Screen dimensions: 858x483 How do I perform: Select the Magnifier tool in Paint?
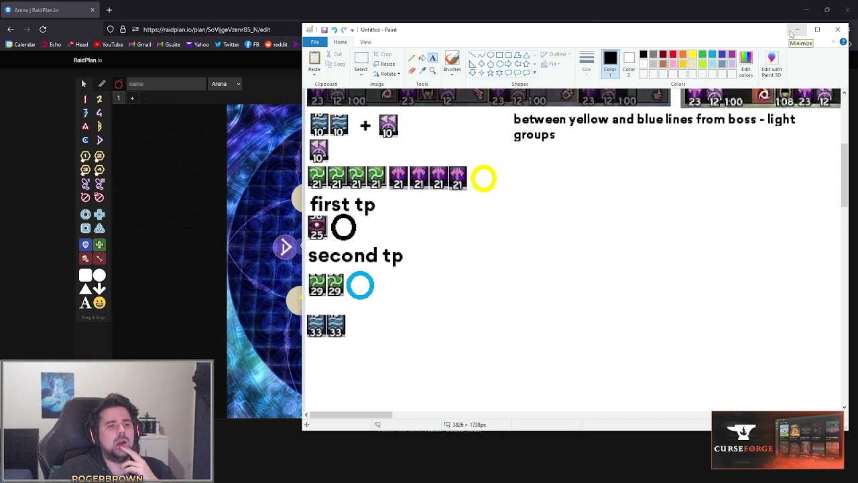[432, 70]
